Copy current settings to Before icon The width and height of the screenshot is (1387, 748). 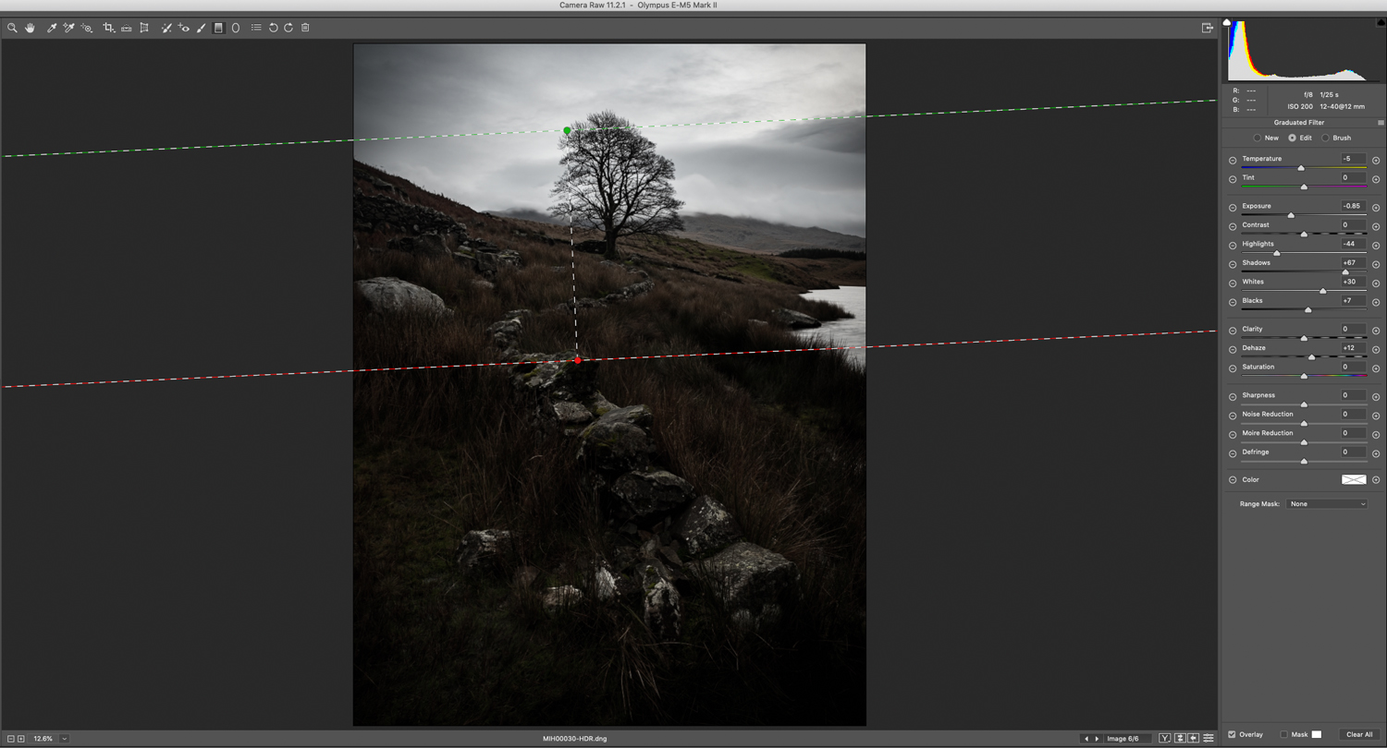[1194, 739]
